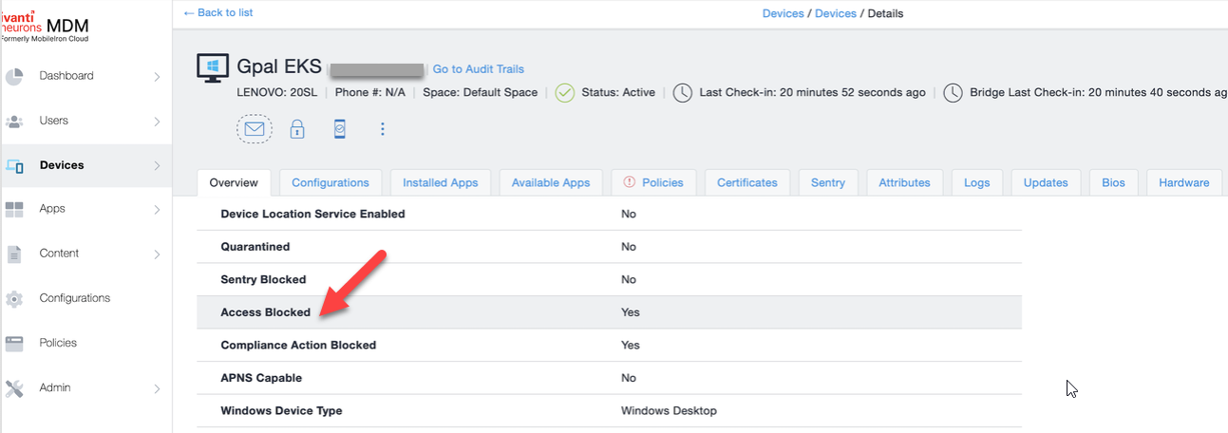Expand the Apps sidebar chevron

point(157,210)
